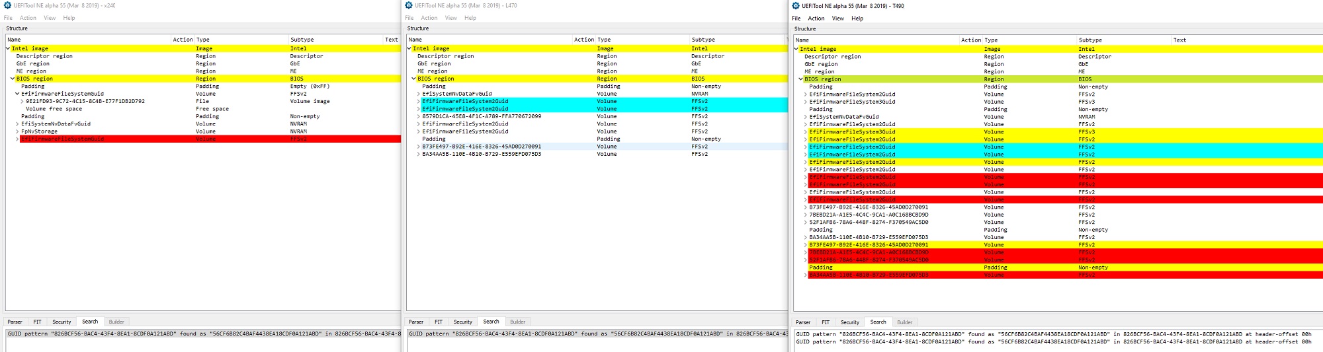Image resolution: width=1323 pixels, height=352 pixels.
Task: Expand the FpNvStorage volume in x240 window
Action: [17, 131]
